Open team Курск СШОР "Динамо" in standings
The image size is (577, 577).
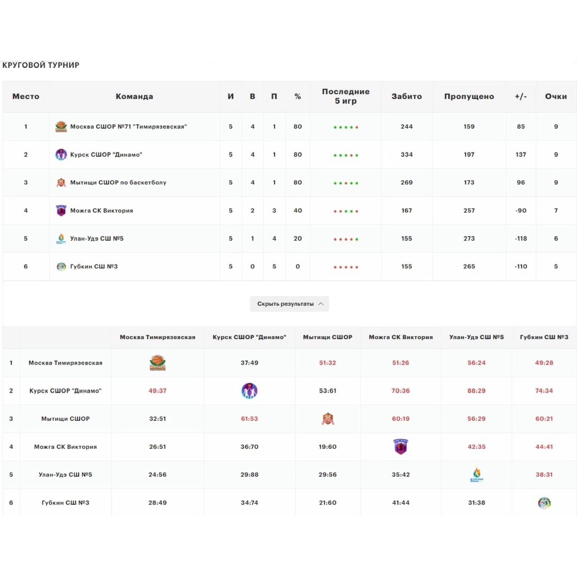pos(106,155)
